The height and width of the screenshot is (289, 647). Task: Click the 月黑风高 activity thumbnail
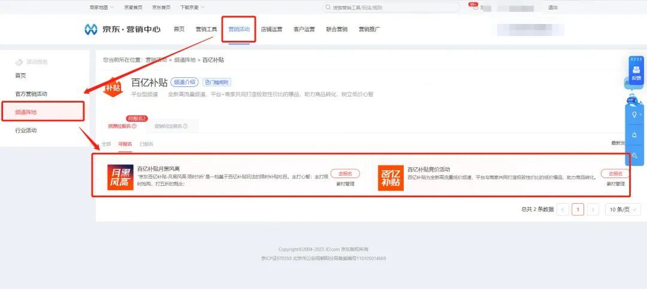pos(120,177)
